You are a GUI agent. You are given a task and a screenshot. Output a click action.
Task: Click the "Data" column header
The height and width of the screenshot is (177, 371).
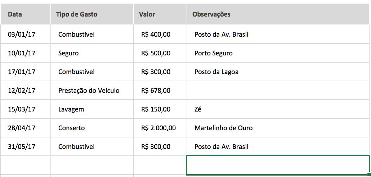pos(15,14)
